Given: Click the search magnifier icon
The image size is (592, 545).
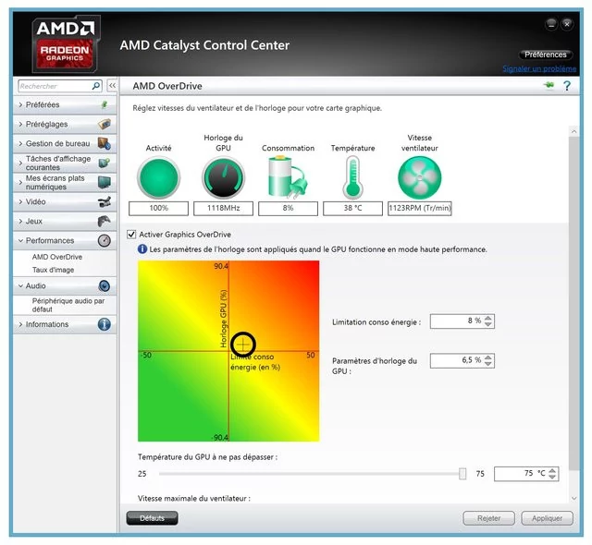Looking at the screenshot, I should [x=96, y=86].
